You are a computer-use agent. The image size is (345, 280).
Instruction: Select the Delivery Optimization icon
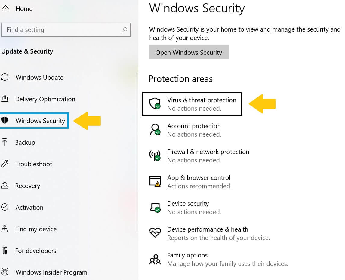pos(5,99)
